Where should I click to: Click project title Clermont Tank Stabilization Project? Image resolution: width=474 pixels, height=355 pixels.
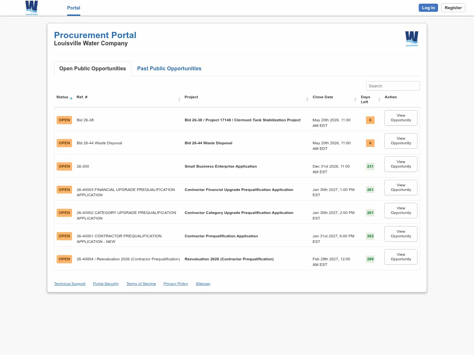pos(243,120)
